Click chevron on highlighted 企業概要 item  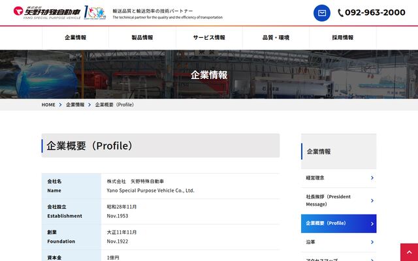click(x=372, y=224)
